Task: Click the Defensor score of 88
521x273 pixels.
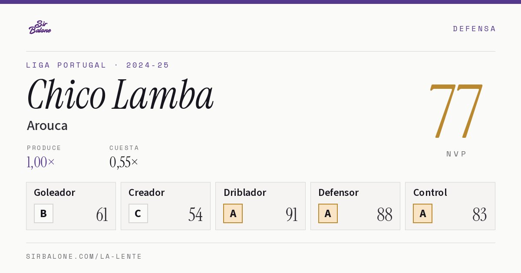Action: [385, 214]
